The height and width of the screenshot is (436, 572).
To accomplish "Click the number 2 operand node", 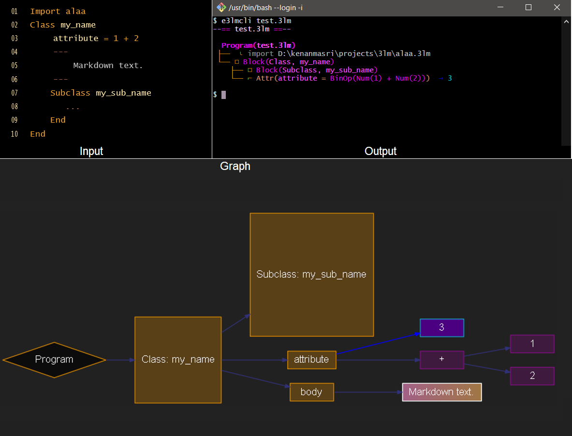I will pos(532,376).
